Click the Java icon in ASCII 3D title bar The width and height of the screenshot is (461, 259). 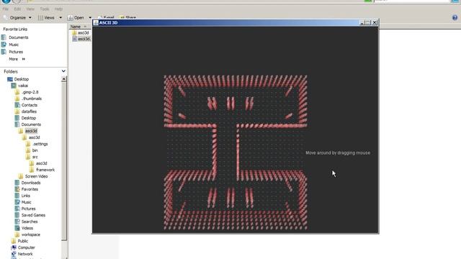[x=96, y=22]
